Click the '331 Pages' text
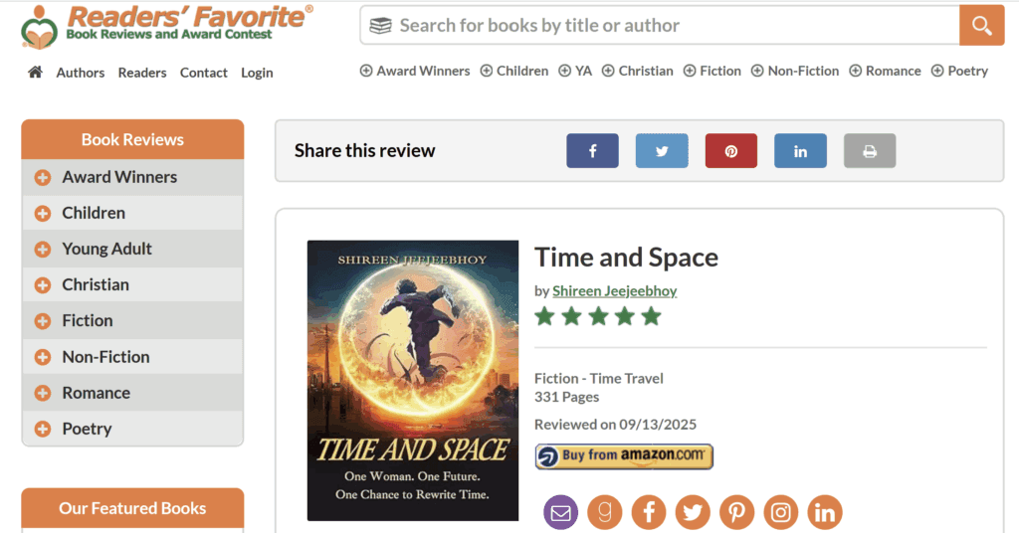 coord(566,397)
